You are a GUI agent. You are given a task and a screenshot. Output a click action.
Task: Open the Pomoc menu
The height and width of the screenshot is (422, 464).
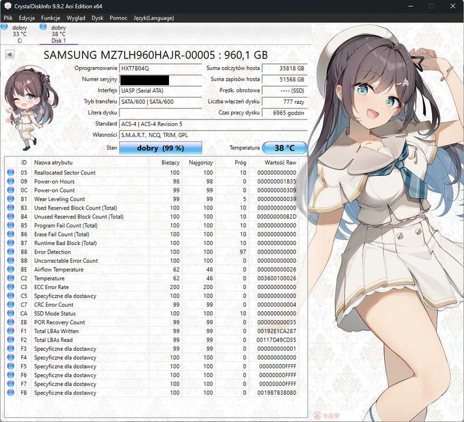[118, 18]
